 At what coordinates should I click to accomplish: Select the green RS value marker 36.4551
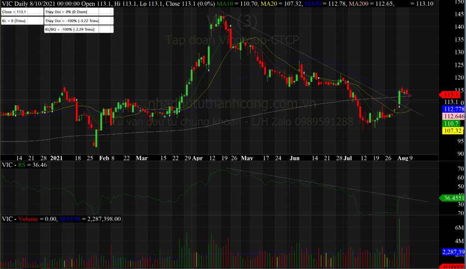pos(452,198)
